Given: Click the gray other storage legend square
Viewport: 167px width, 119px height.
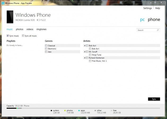Looking at the screenshot, I should tap(95, 111).
